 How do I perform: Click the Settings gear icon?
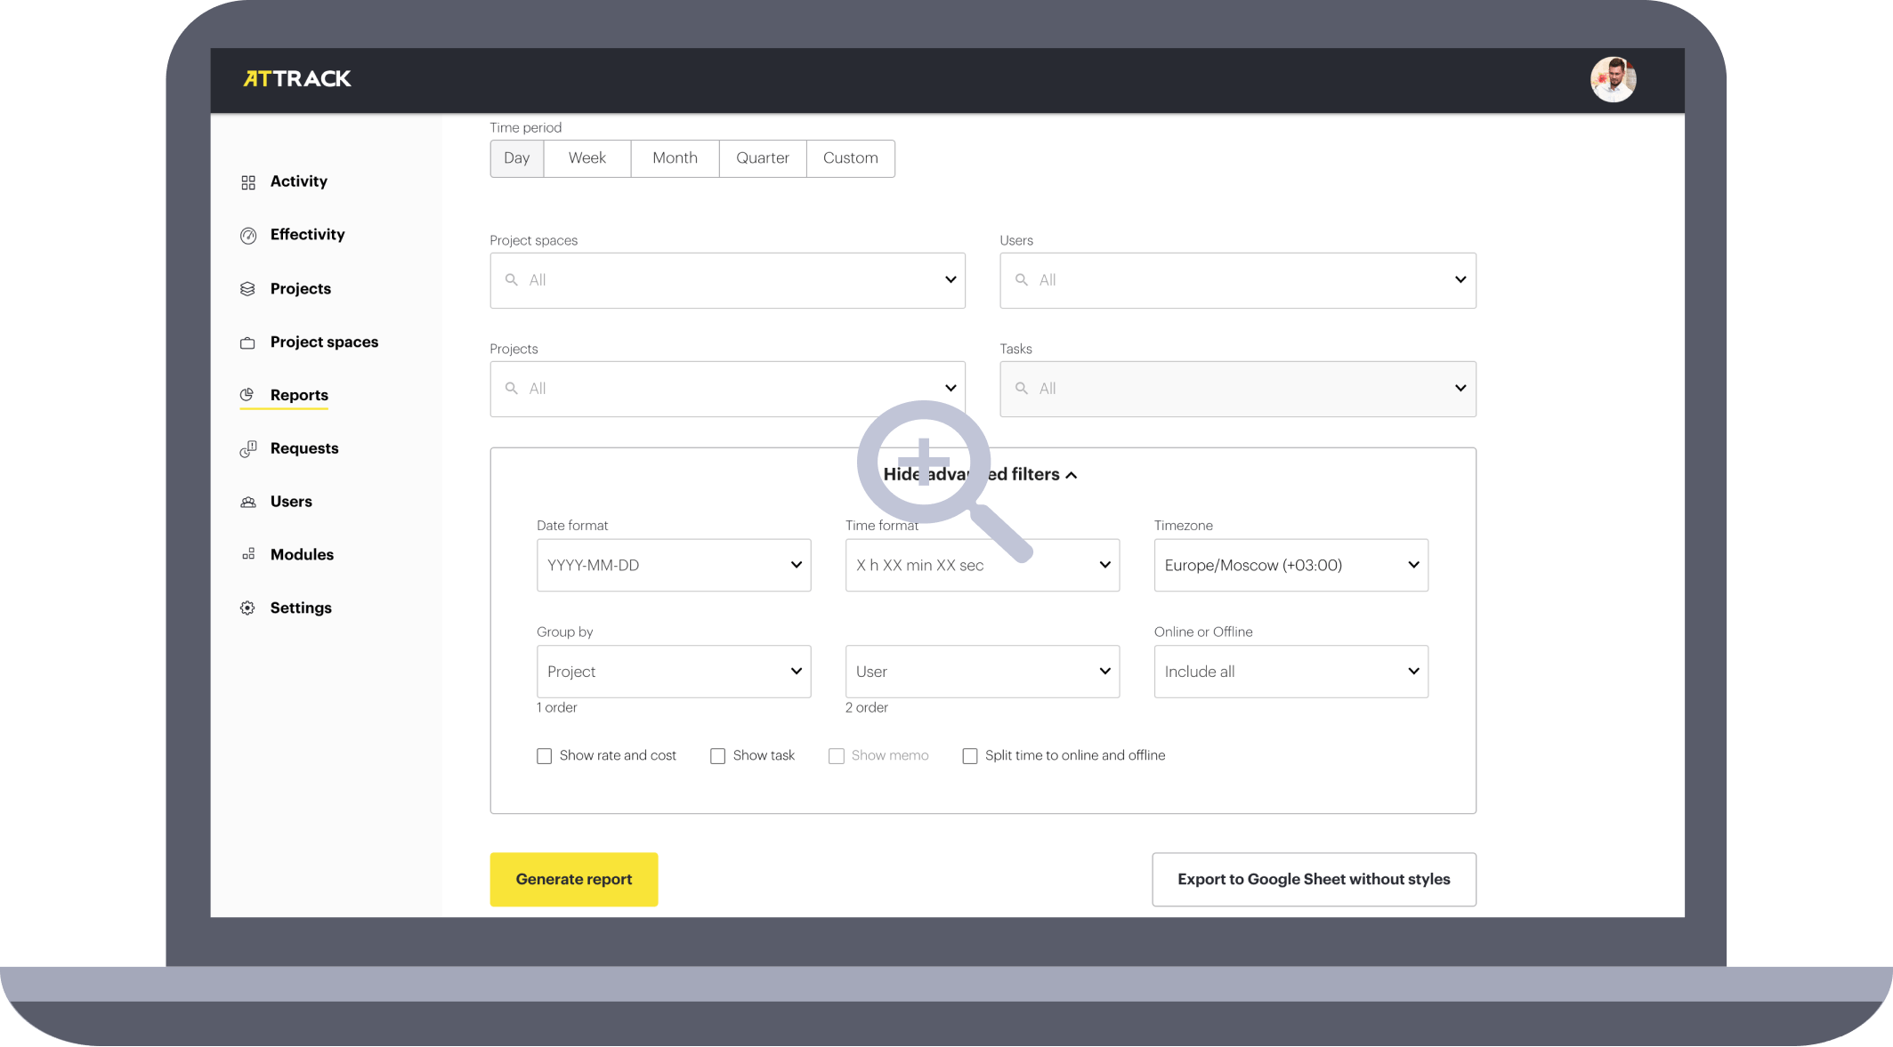(248, 608)
